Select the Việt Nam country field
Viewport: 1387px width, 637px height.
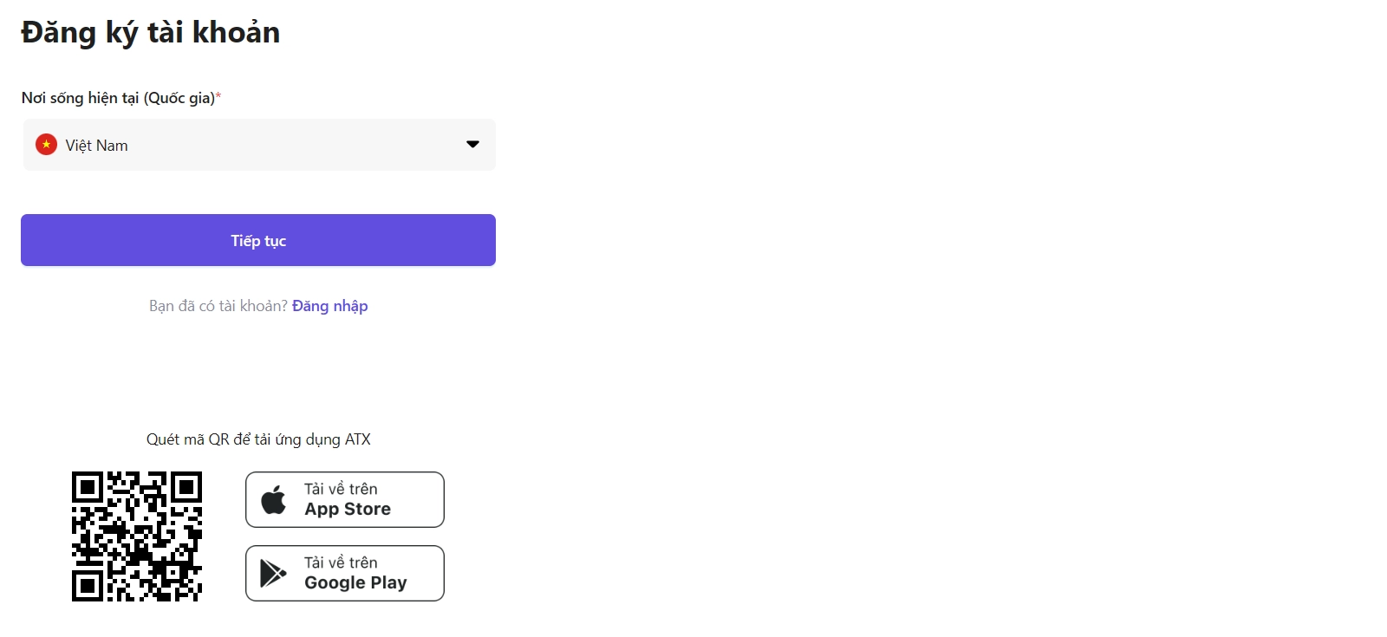[x=259, y=145]
